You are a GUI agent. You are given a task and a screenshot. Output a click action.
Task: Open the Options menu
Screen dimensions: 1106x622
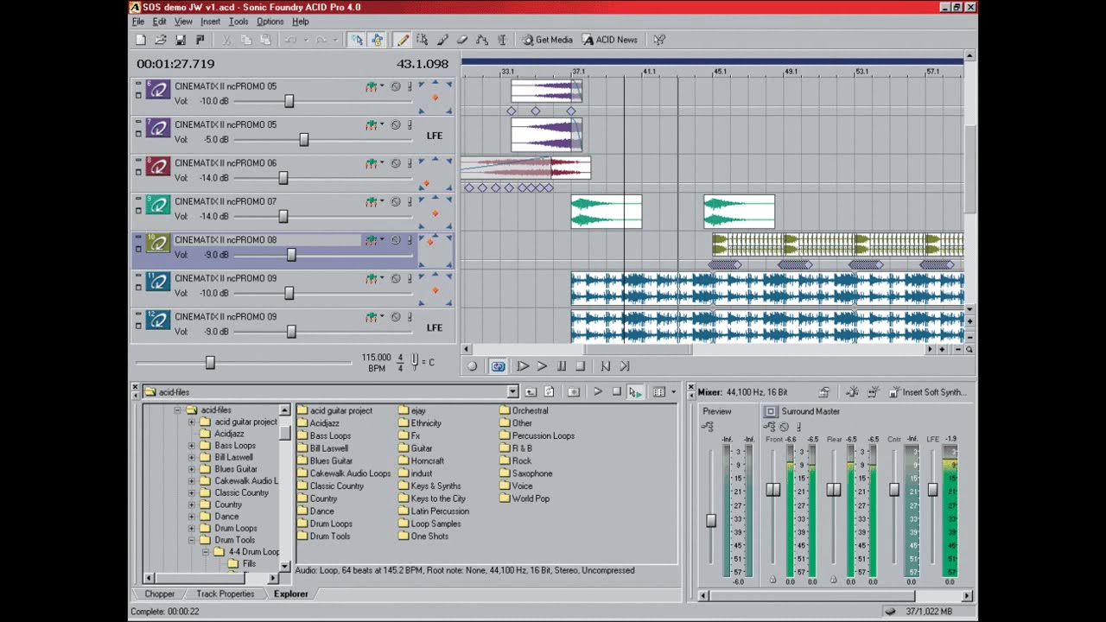click(270, 22)
